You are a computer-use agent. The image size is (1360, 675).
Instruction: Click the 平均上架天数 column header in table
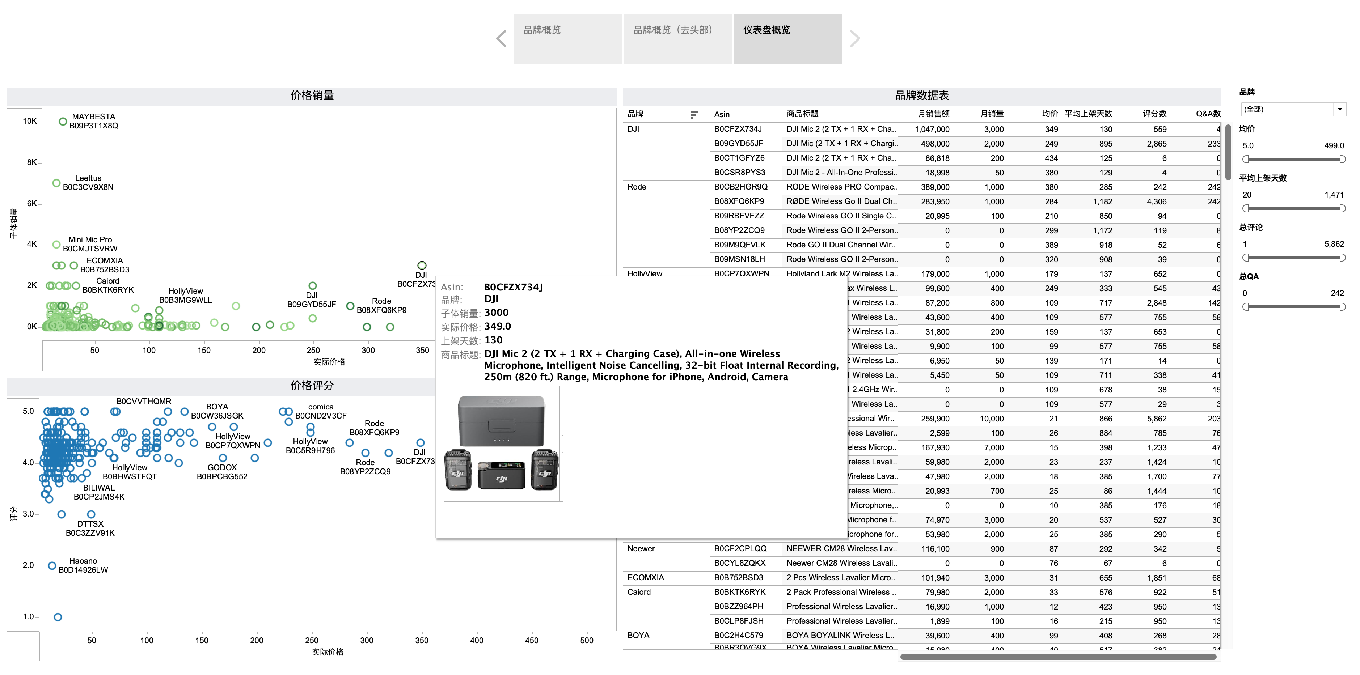tap(1088, 114)
